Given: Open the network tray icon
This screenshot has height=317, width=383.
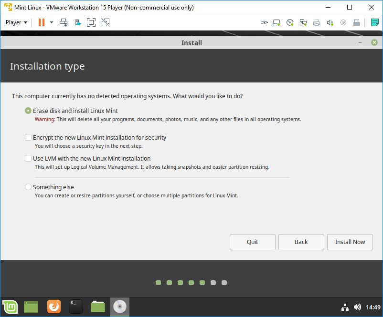Looking at the screenshot, I should 345,307.
